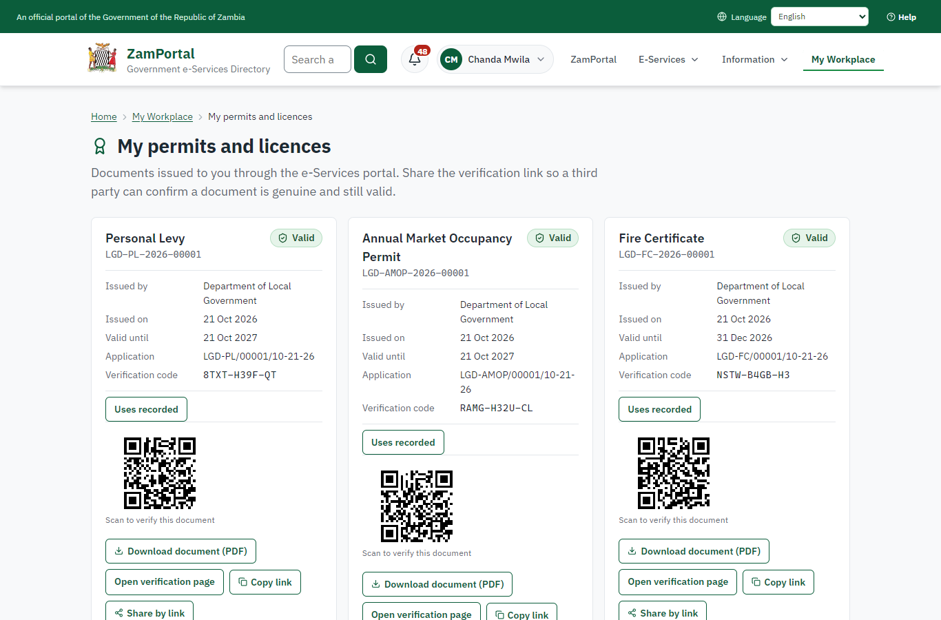Open the language selection dropdown
This screenshot has height=620, width=941.
(820, 17)
